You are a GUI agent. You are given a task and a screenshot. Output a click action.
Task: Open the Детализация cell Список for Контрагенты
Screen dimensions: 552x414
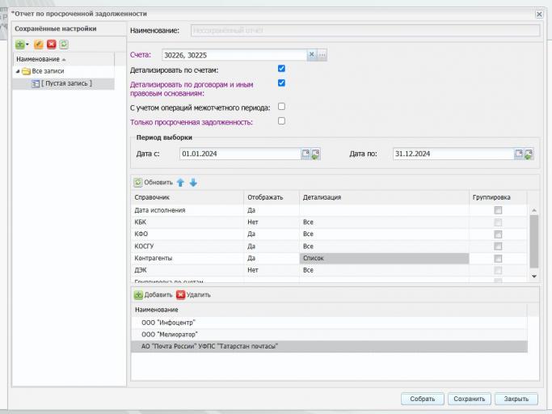(384, 258)
